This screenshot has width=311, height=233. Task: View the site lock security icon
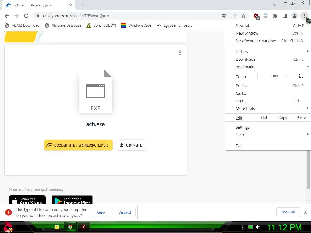click(x=38, y=16)
